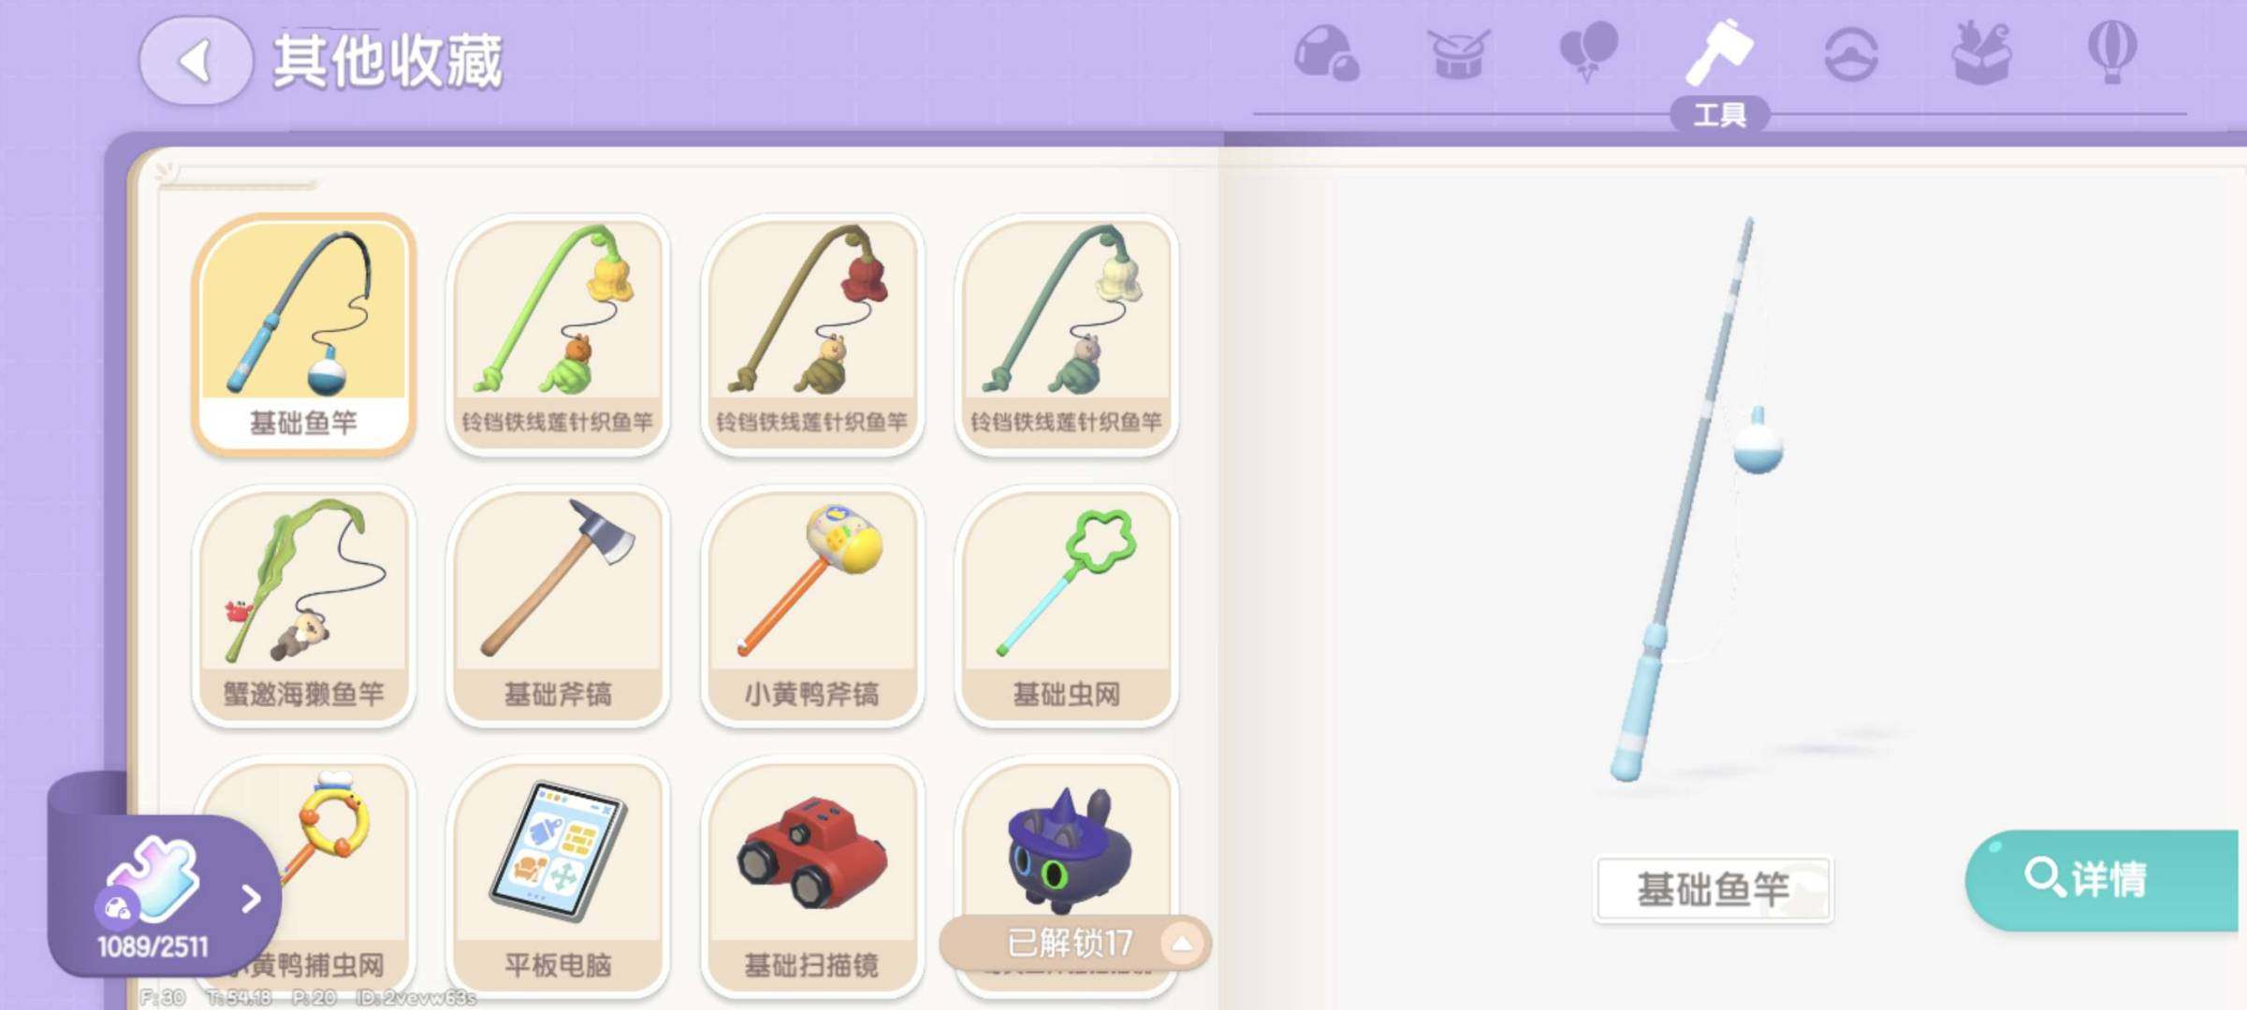This screenshot has height=1010, width=2247.
Task: Select the 基础虫网 bug net card
Action: pyautogui.click(x=1067, y=606)
